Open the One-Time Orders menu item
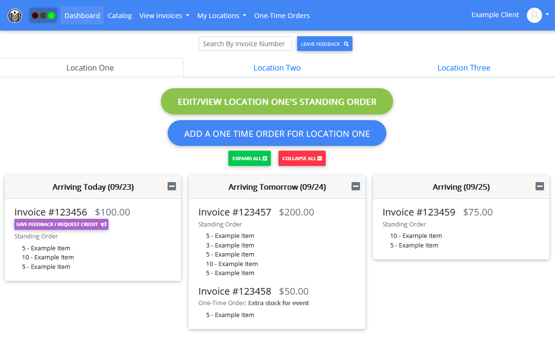 tap(282, 15)
